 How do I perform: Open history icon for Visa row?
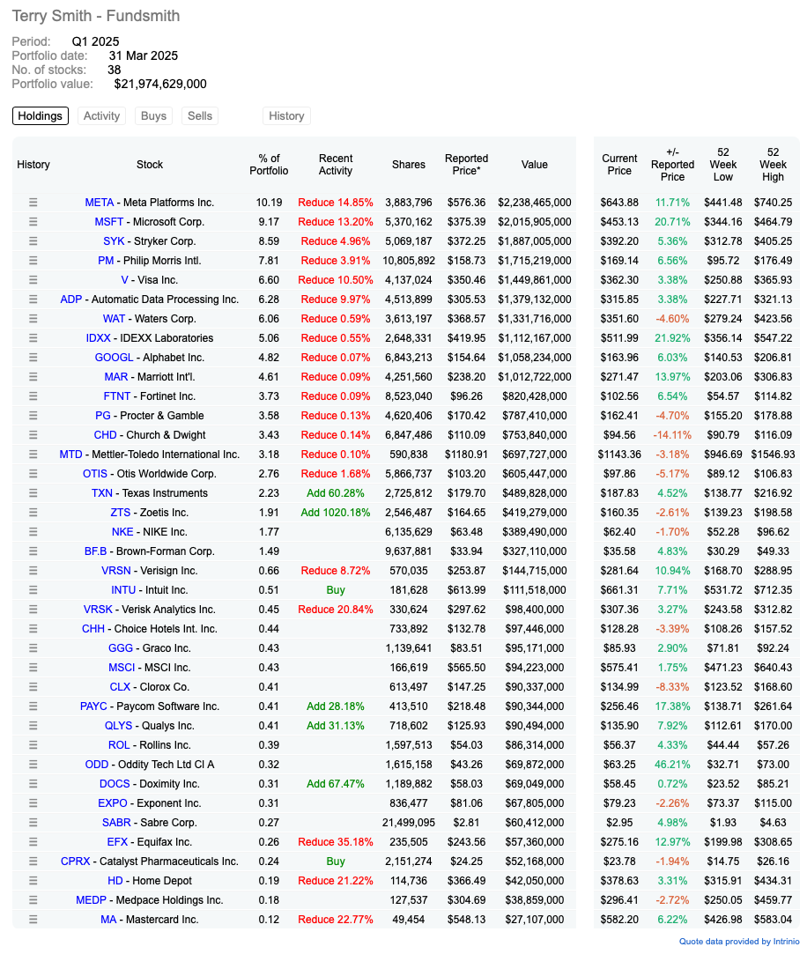tap(33, 280)
